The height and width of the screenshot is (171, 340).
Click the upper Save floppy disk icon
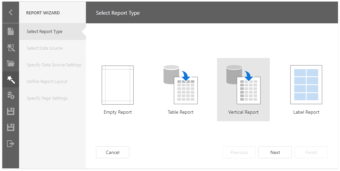point(11,111)
